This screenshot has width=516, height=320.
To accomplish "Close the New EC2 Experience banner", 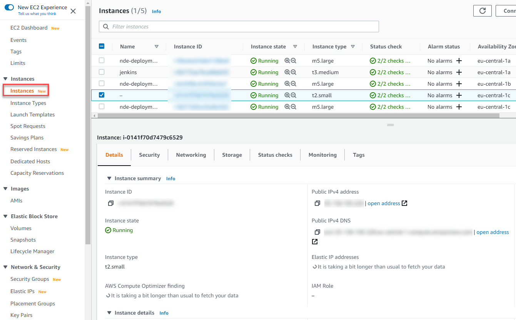I will 73,11.
